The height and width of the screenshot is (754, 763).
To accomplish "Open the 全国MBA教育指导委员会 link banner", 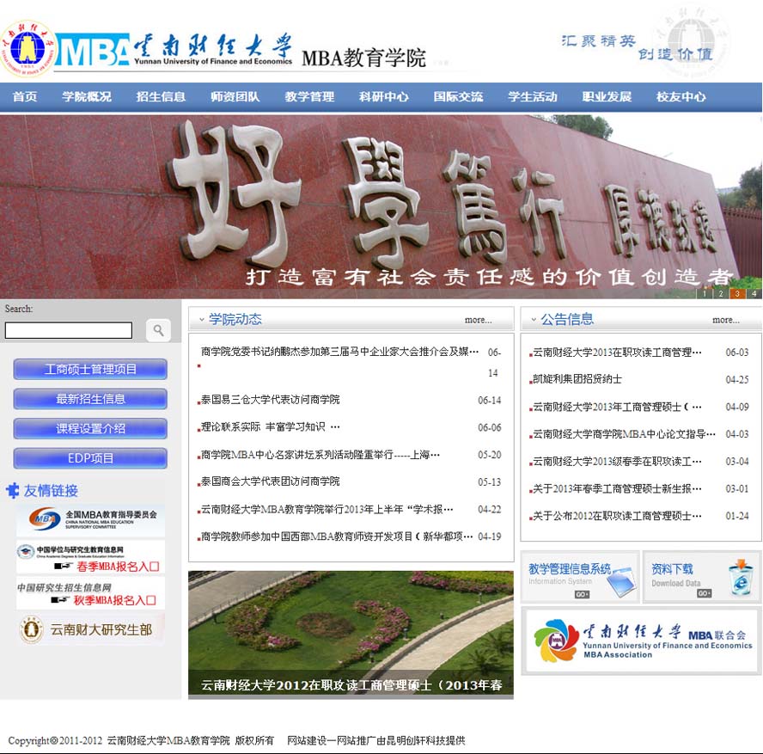I will (x=90, y=520).
